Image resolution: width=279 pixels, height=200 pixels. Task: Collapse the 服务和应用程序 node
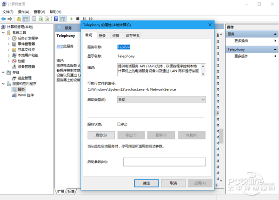(x=3, y=84)
